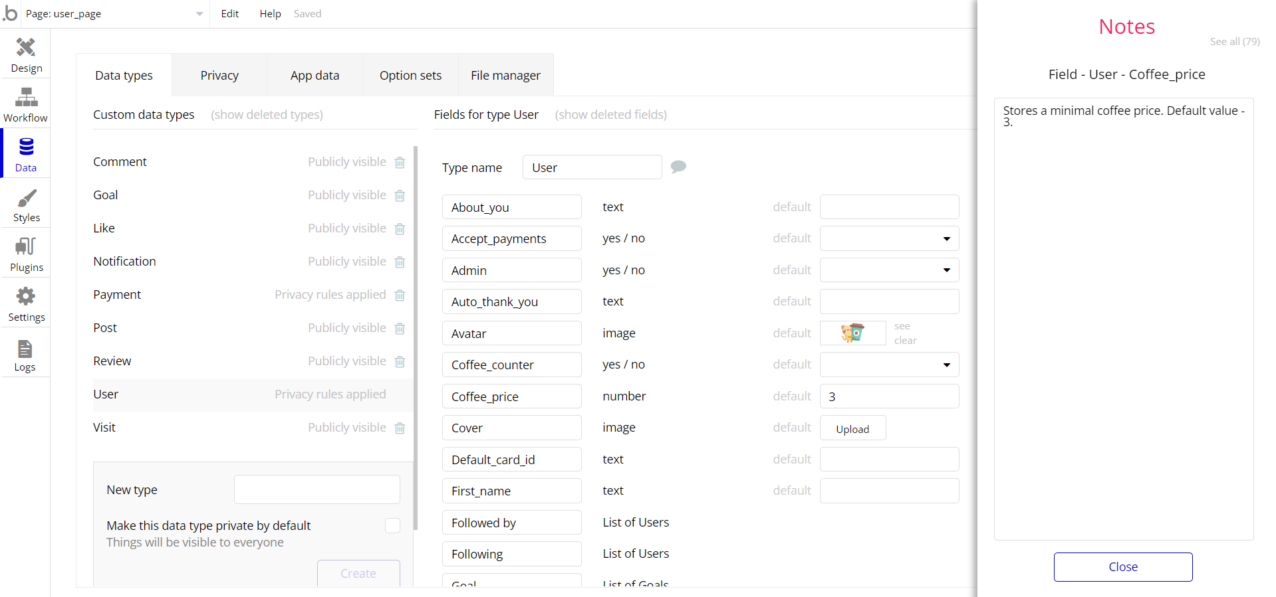1276x597 pixels.
Task: Click the comment bubble beside Type name
Action: pos(678,167)
